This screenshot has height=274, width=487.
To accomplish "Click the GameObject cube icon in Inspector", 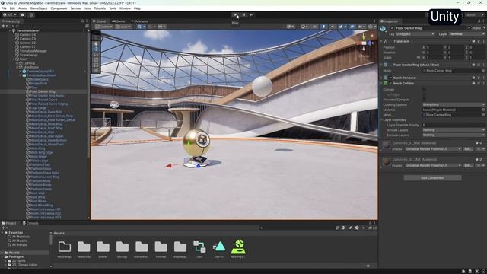I will click(x=384, y=29).
